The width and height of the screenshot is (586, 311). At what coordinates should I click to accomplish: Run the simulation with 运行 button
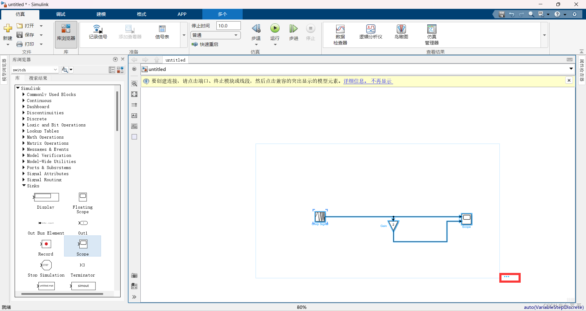pos(275,28)
